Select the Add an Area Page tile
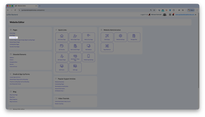 [89, 37]
